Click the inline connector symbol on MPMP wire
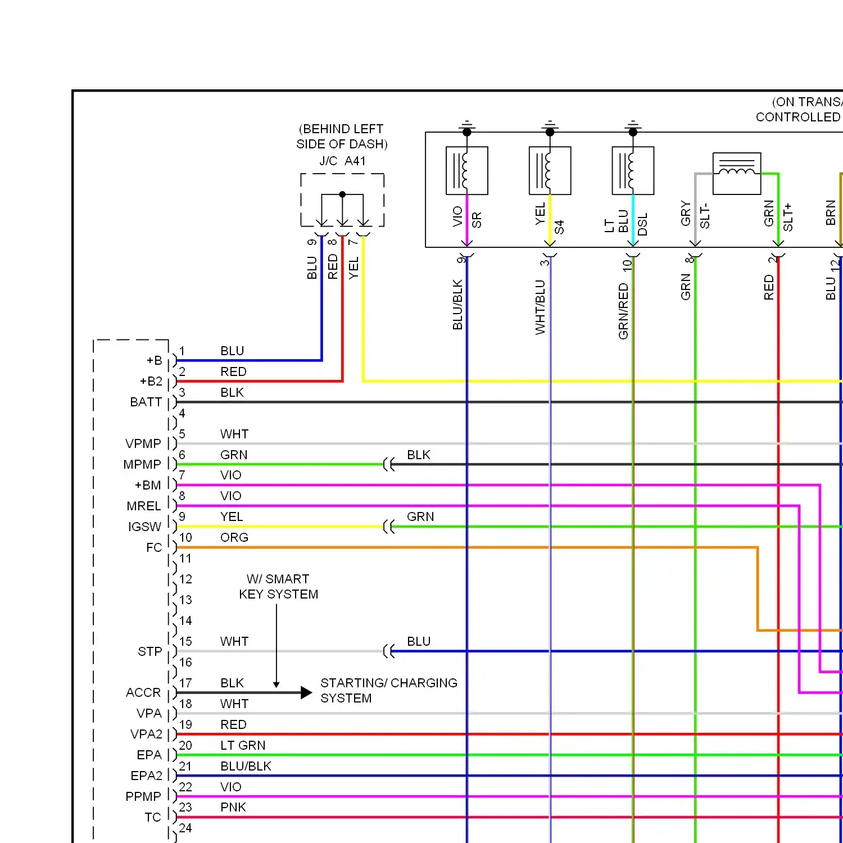Screen dimensions: 843x843 tap(389, 464)
